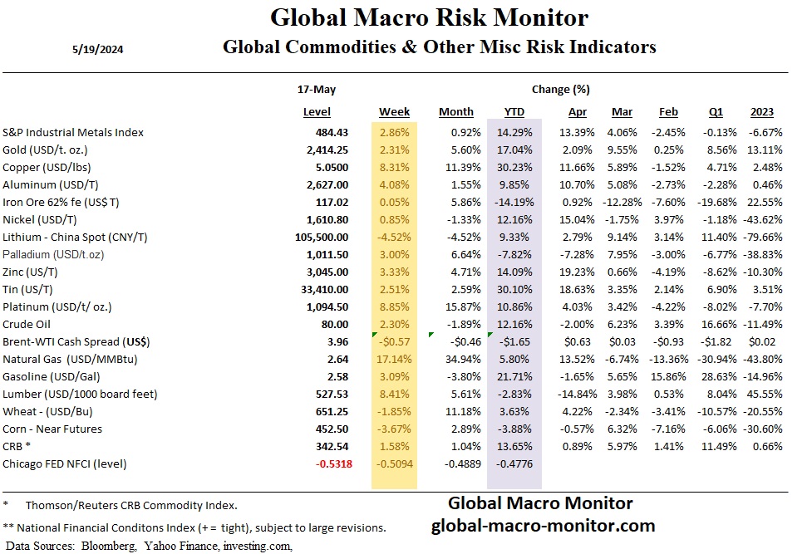Select the YTD column header
The width and height of the screenshot is (807, 554).
(x=516, y=112)
